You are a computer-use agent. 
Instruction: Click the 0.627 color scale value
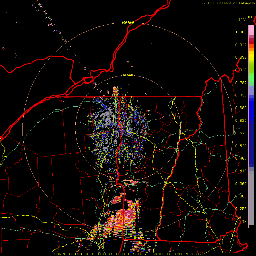pyautogui.click(x=241, y=121)
